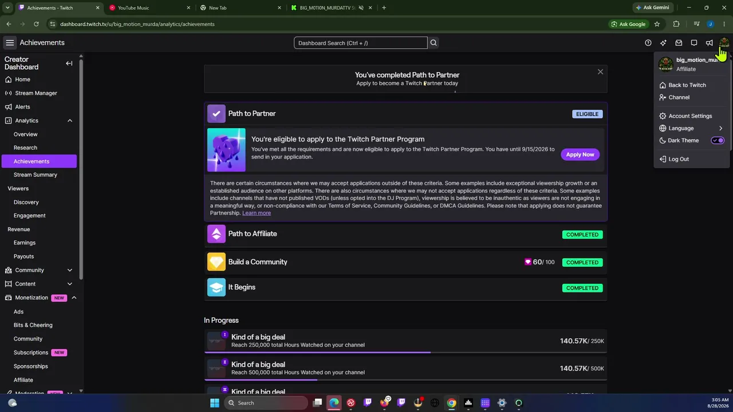Click the Windows taskbar Search box
This screenshot has width=733, height=412.
pyautogui.click(x=266, y=403)
